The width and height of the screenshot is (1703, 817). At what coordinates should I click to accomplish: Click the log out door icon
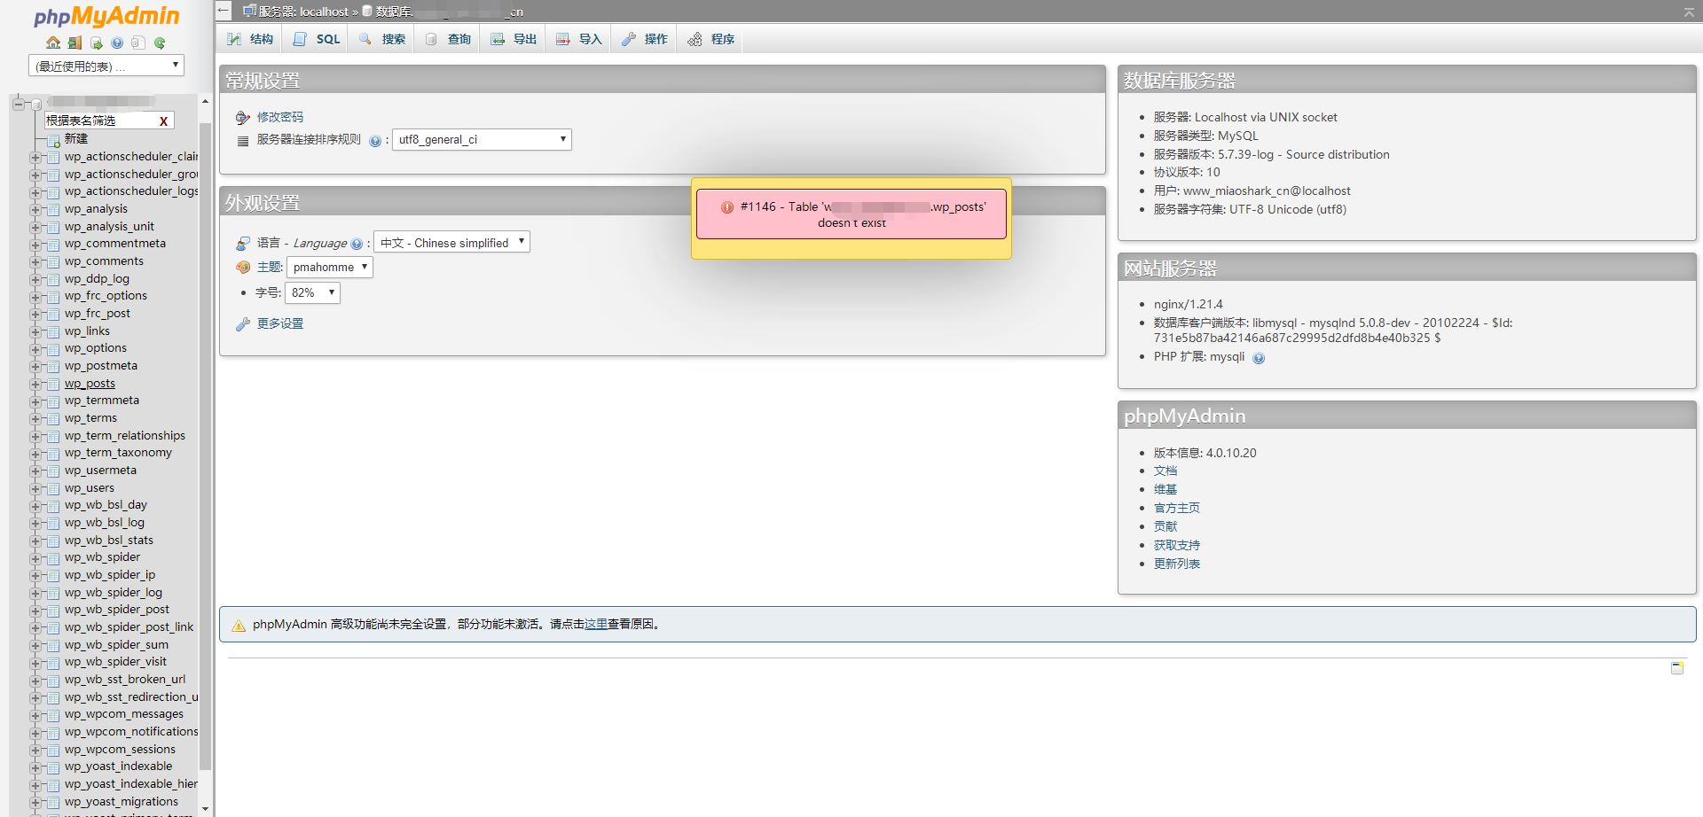(75, 43)
